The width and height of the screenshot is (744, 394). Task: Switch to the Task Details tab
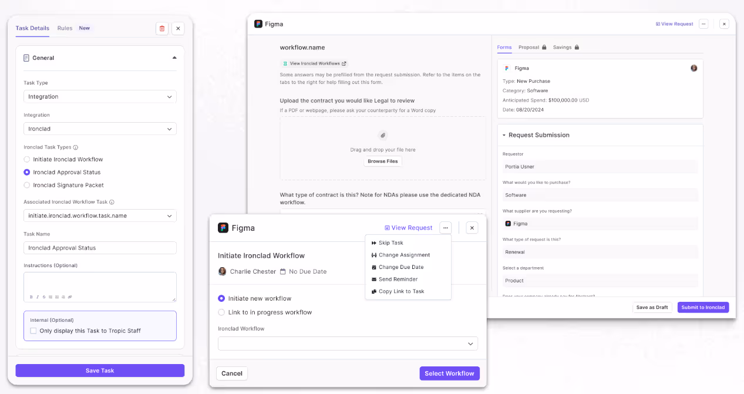[x=32, y=28]
